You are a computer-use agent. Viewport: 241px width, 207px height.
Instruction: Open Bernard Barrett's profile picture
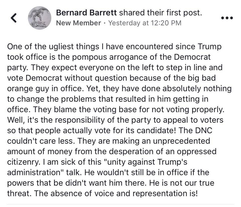click(39, 18)
